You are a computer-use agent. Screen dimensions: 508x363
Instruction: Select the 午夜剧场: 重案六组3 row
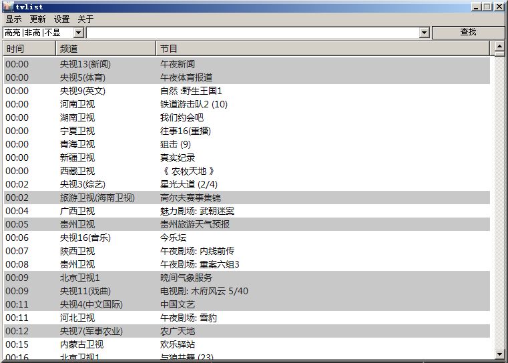pyautogui.click(x=246, y=264)
